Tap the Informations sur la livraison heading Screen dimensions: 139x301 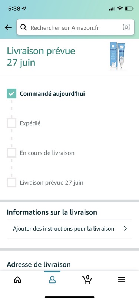[52, 212]
